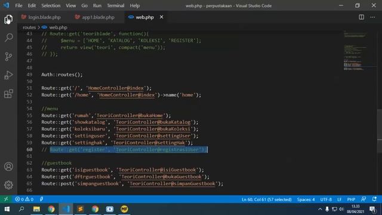Open the taskbar clock and date
Viewport: 382px width, 215px height.
356,209
